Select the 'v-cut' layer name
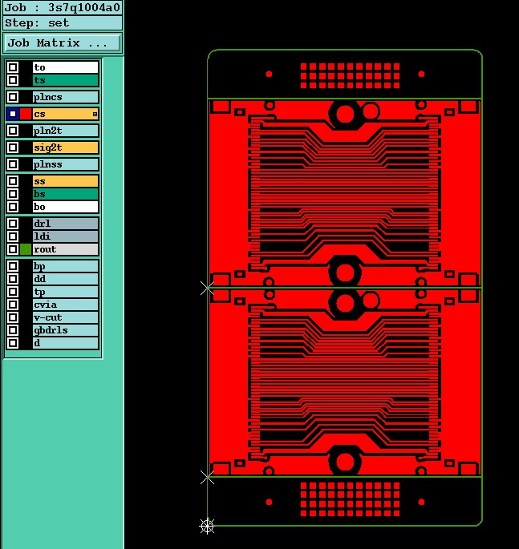This screenshot has height=549, width=519. coord(66,317)
